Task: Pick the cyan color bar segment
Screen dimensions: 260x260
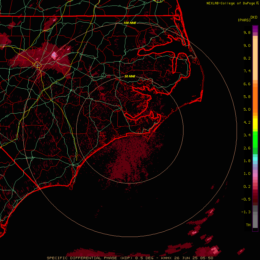Action: (255, 159)
